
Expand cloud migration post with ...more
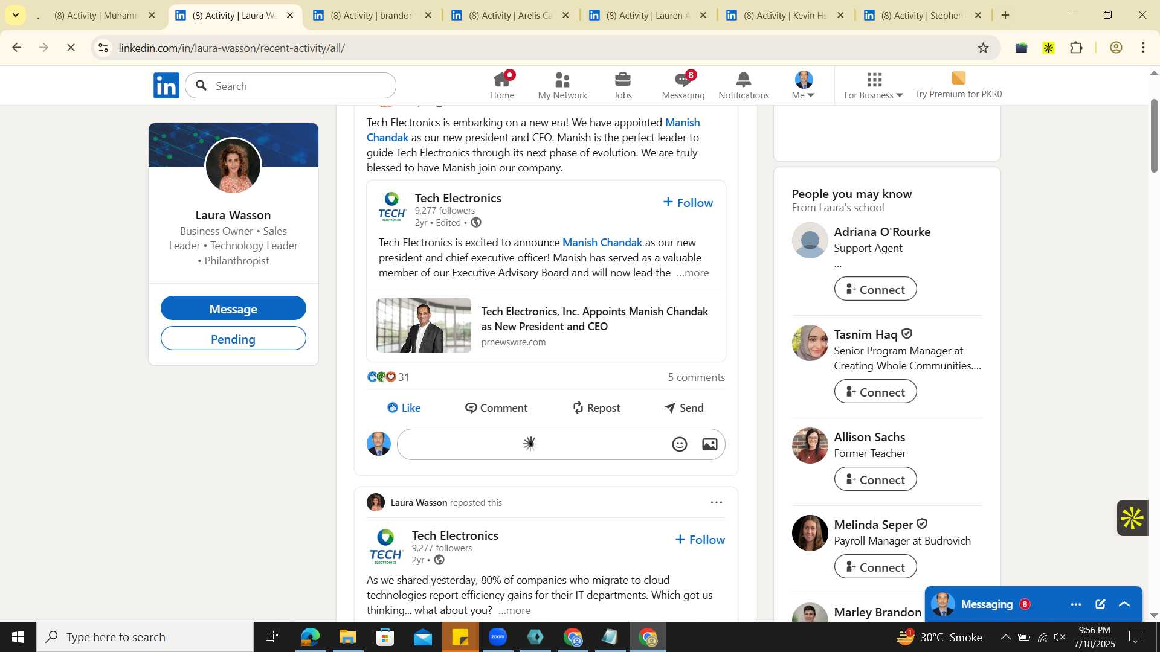click(514, 610)
